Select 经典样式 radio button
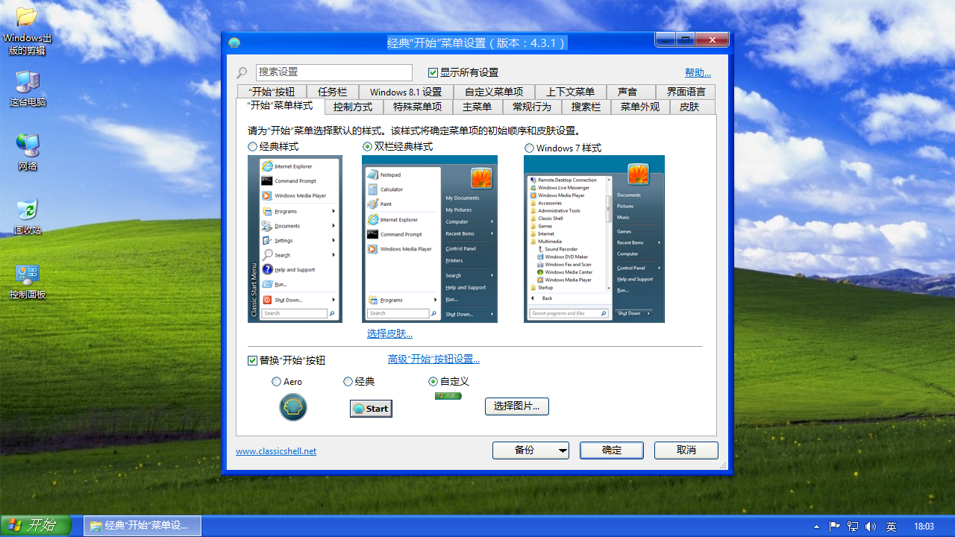 click(x=253, y=147)
